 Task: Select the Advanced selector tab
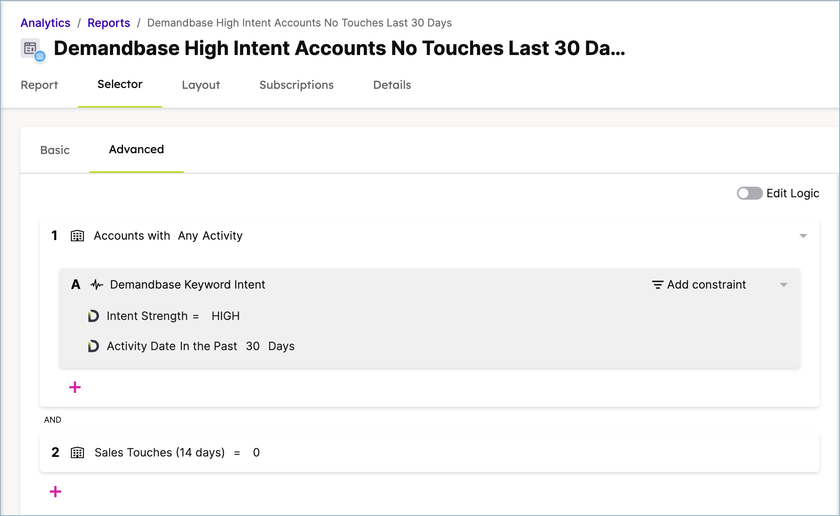pos(136,150)
